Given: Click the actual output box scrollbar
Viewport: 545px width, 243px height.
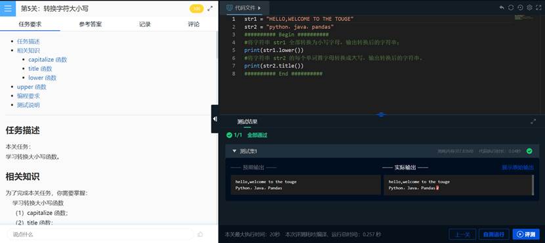Looking at the screenshot, I should click(x=533, y=185).
